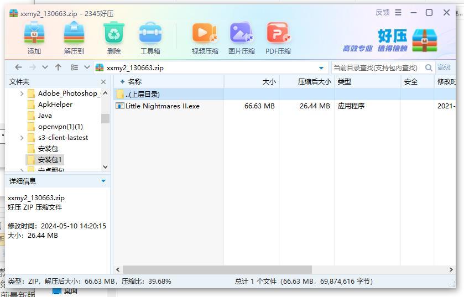This screenshot has width=464, height=297.
Task: Select the Java folder
Action: point(45,116)
